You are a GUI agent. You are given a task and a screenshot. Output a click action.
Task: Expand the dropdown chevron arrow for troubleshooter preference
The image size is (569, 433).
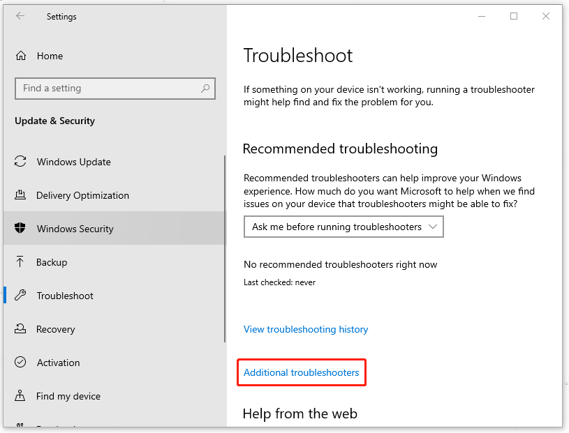(x=433, y=227)
